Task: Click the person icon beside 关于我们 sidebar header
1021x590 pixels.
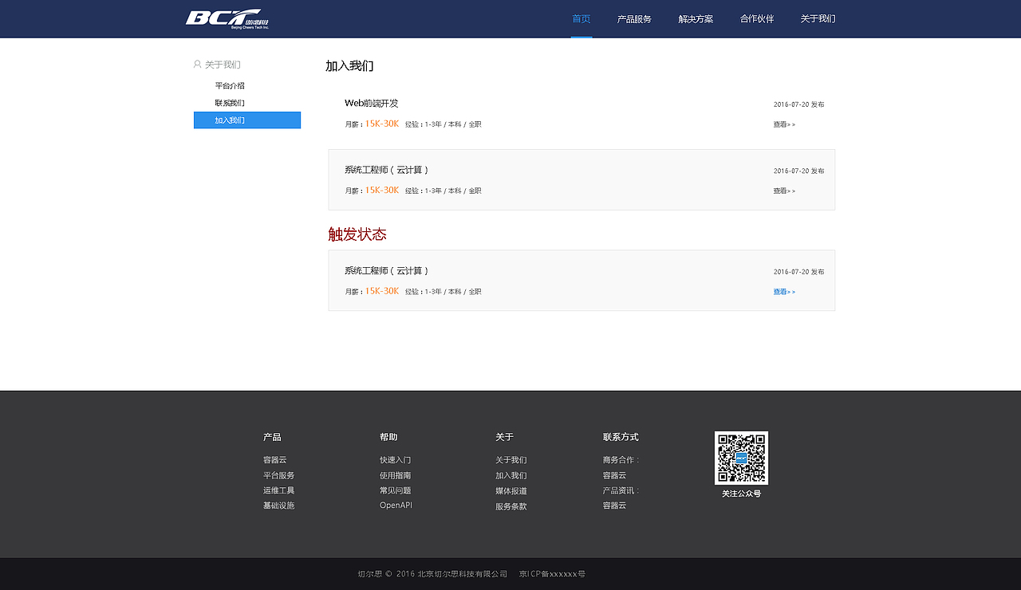Action: [196, 64]
